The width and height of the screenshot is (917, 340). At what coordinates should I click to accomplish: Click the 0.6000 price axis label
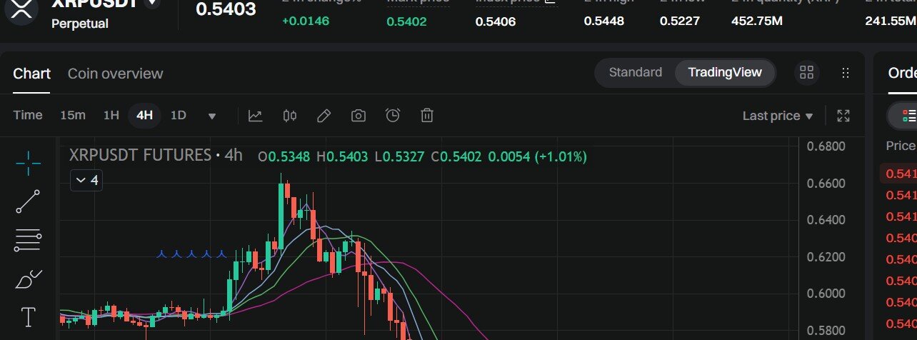tap(826, 294)
